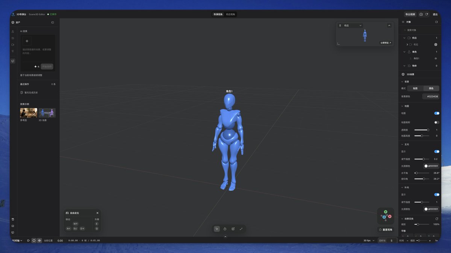This screenshot has height=253, width=451.
Task: Click the play button on the timeline bar
Action: point(28,241)
